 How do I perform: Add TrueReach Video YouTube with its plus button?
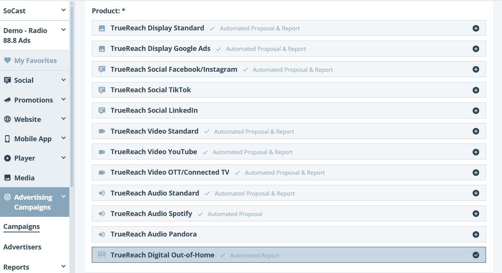pos(476,152)
